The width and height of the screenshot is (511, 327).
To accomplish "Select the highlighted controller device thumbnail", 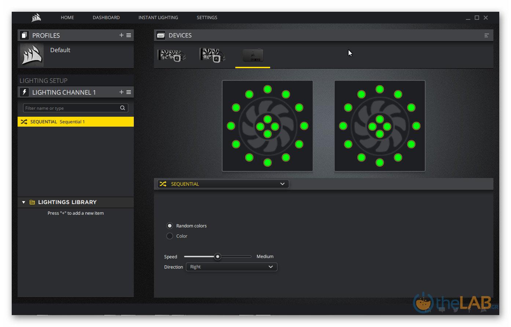I will click(253, 55).
